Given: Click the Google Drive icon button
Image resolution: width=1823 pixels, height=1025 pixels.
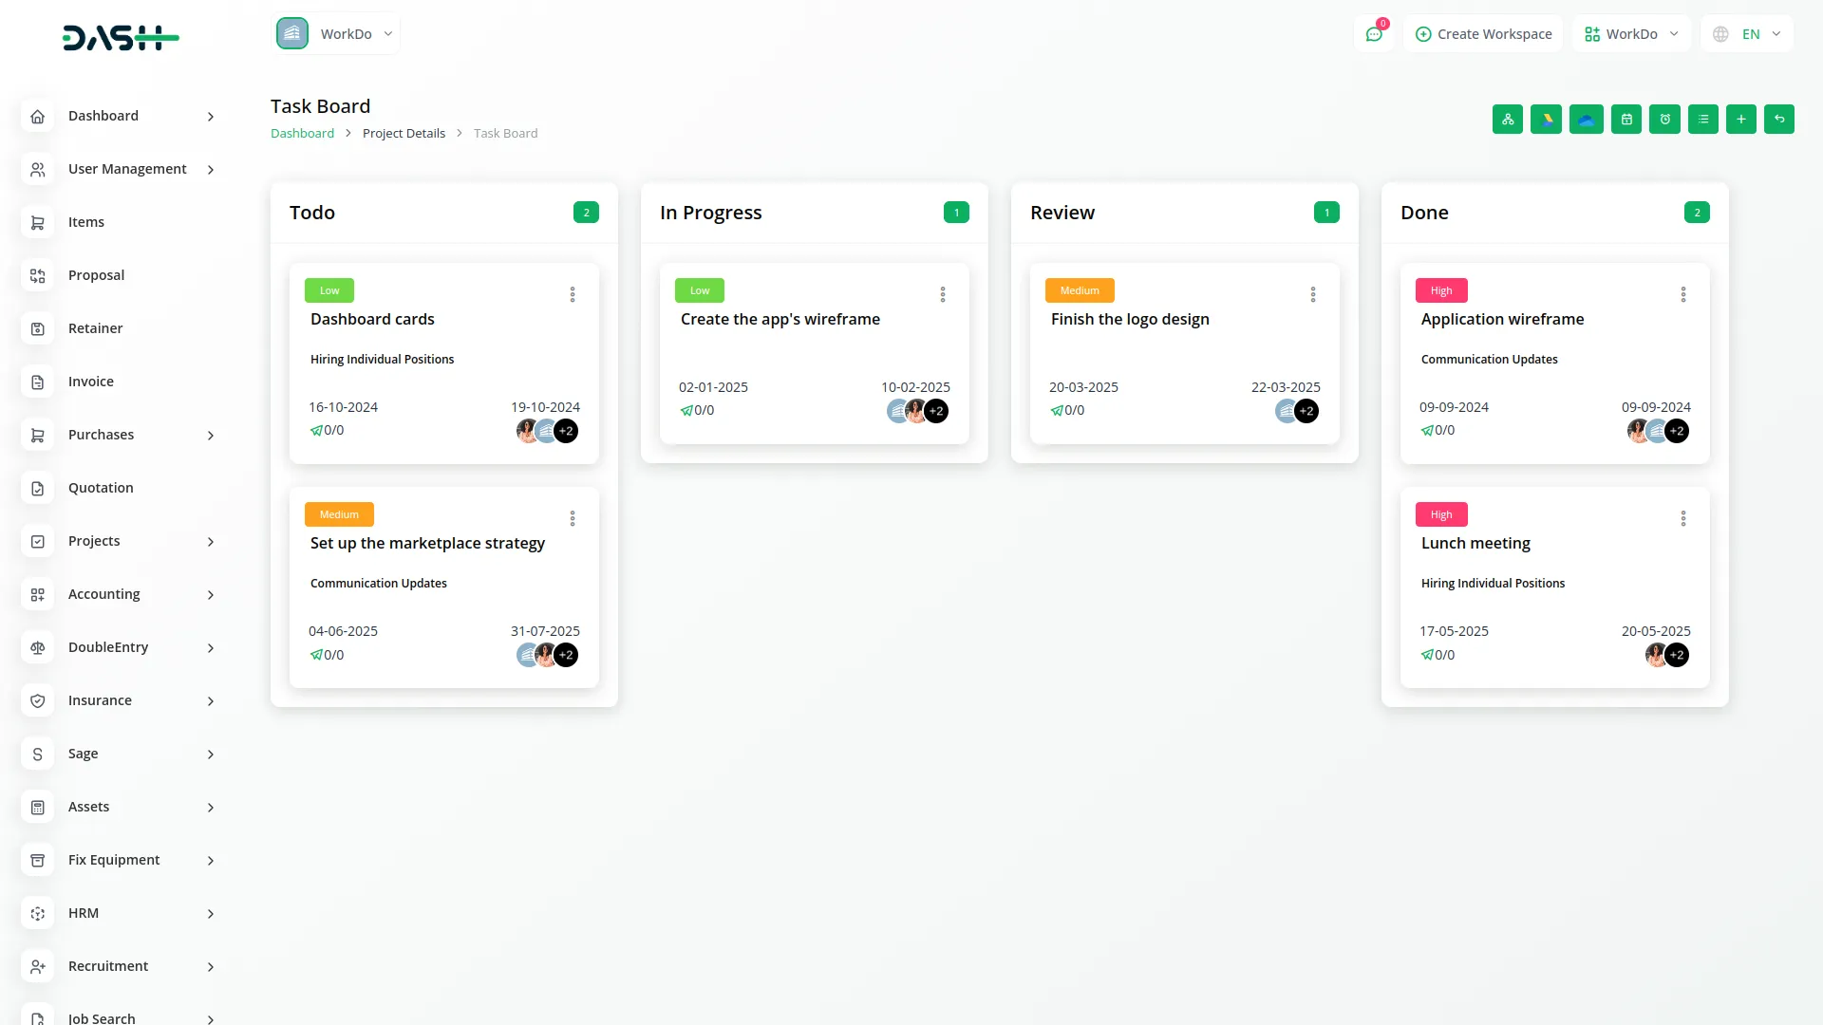Looking at the screenshot, I should click(x=1546, y=120).
